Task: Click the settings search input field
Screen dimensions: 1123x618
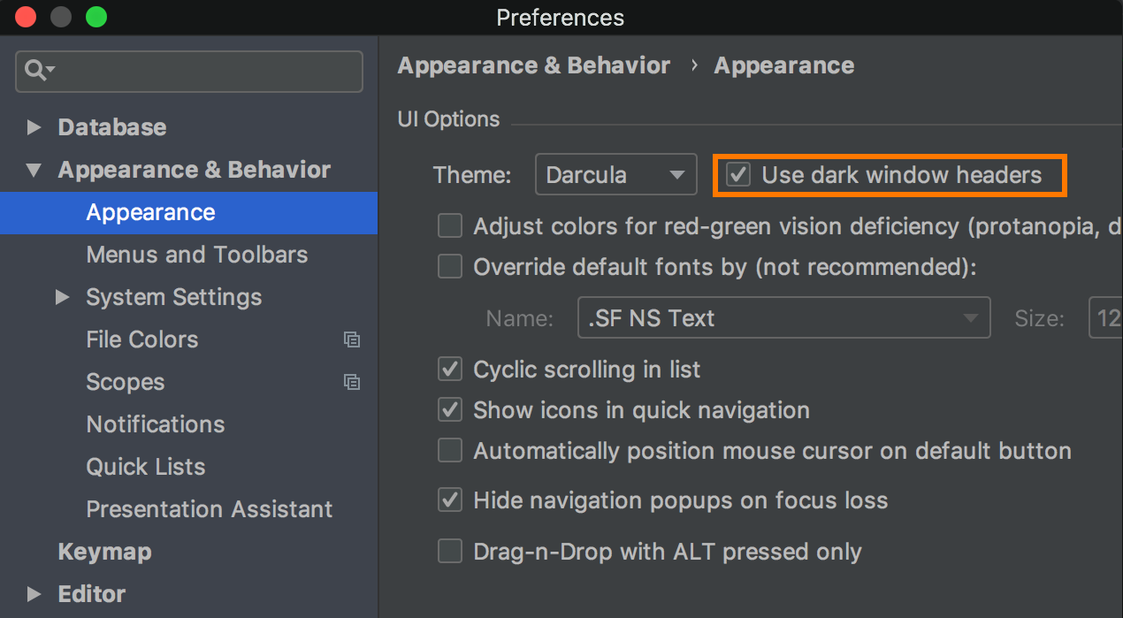Action: 189,72
